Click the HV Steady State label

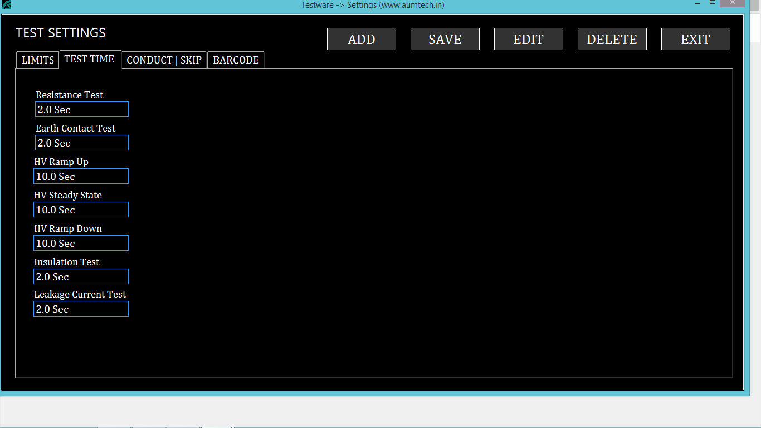68,195
